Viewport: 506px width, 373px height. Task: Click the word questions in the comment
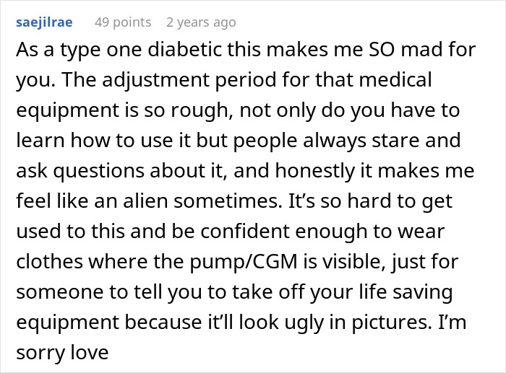point(98,171)
